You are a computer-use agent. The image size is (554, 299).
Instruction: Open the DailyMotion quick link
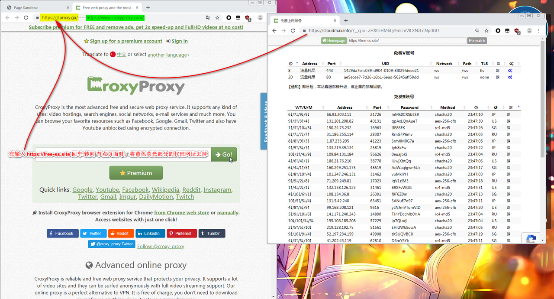click(156, 197)
